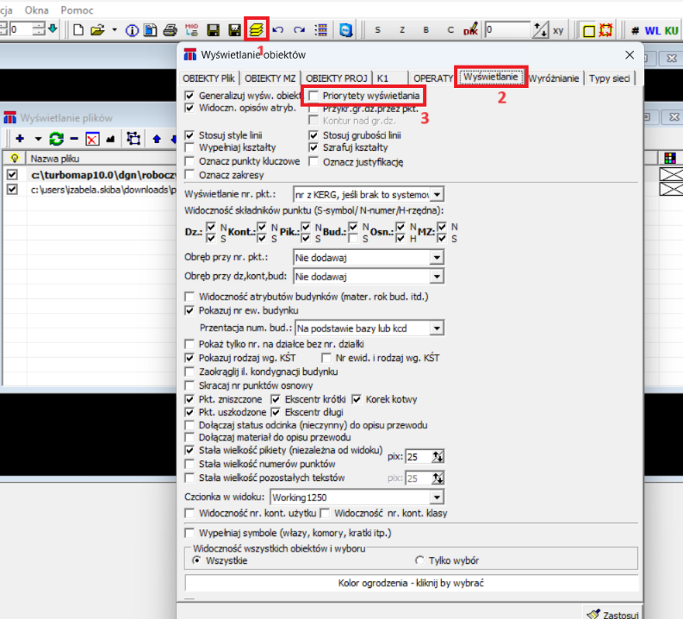Select the Tylko wybór radio button
The height and width of the screenshot is (619, 683).
(420, 560)
